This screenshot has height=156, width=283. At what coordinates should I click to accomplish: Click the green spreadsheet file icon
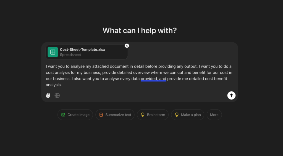click(53, 52)
